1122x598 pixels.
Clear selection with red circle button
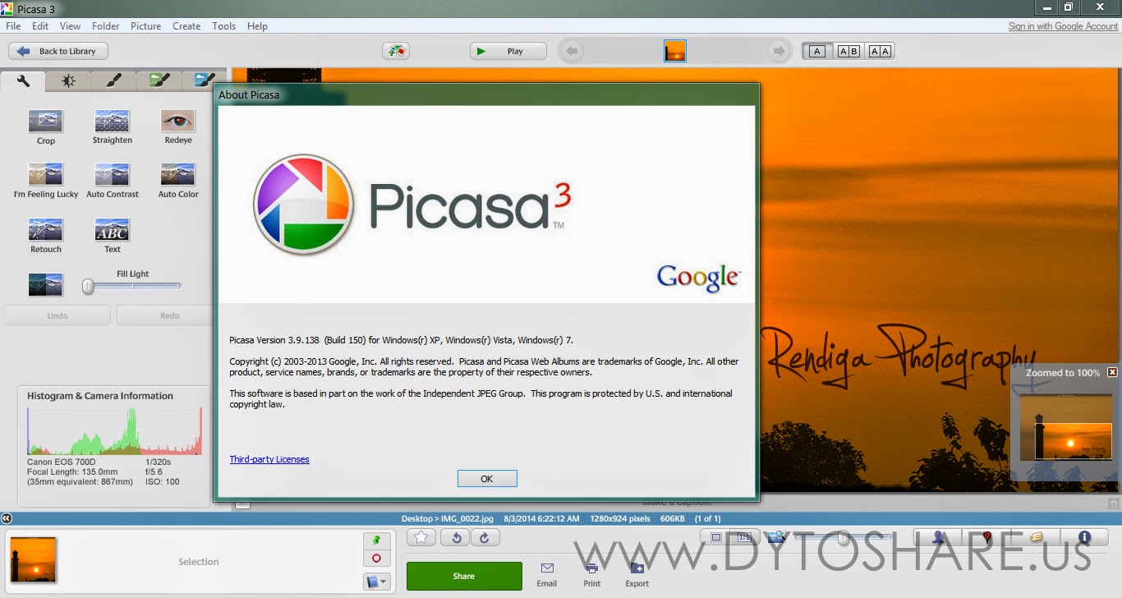(376, 559)
